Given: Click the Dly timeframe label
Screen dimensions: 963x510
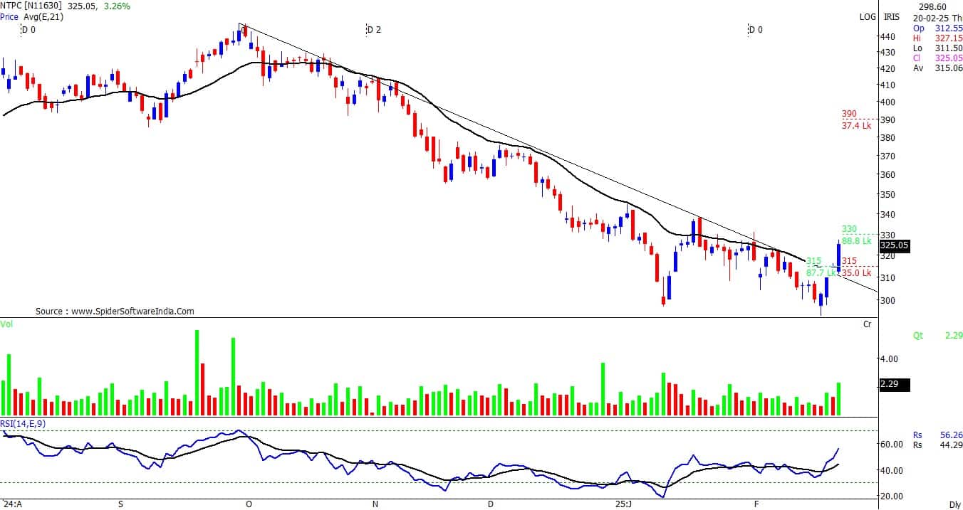Looking at the screenshot, I should [x=954, y=504].
